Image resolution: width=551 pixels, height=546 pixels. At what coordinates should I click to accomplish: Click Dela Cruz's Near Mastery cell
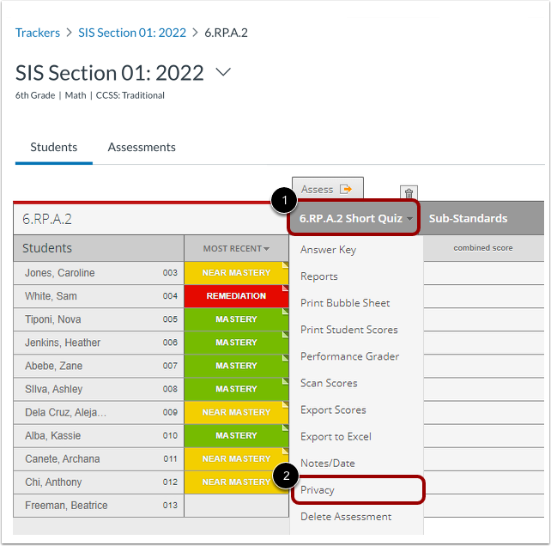coord(236,412)
